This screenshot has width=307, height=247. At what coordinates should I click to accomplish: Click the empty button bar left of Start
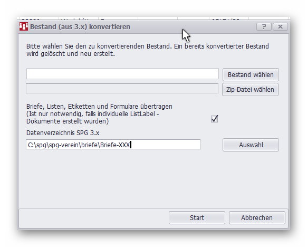(x=94, y=218)
